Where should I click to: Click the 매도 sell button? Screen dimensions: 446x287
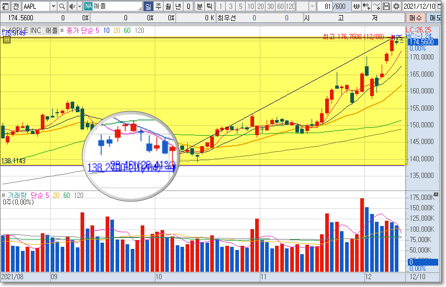pos(434,18)
